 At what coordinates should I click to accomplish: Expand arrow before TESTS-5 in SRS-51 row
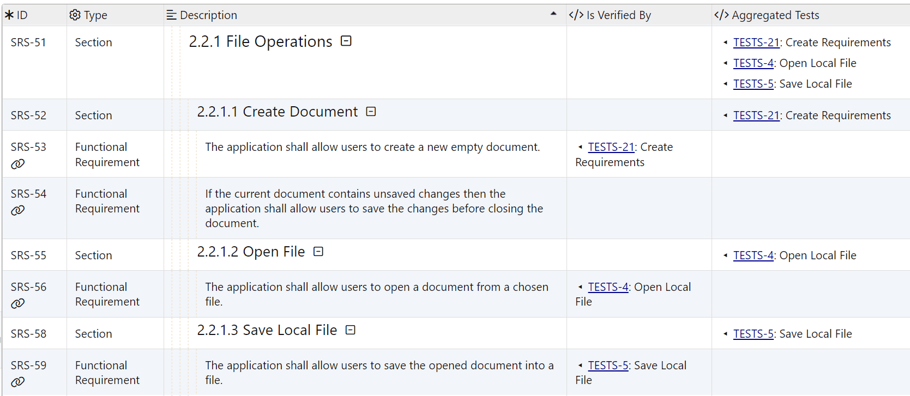click(x=725, y=84)
